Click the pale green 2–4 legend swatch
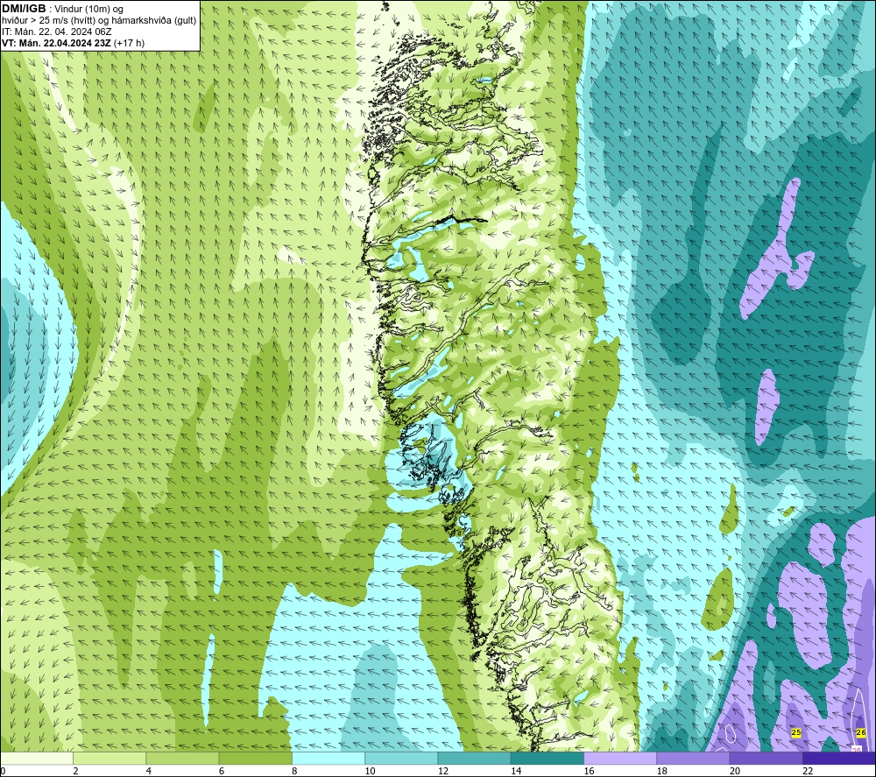Image resolution: width=876 pixels, height=777 pixels. click(x=109, y=758)
